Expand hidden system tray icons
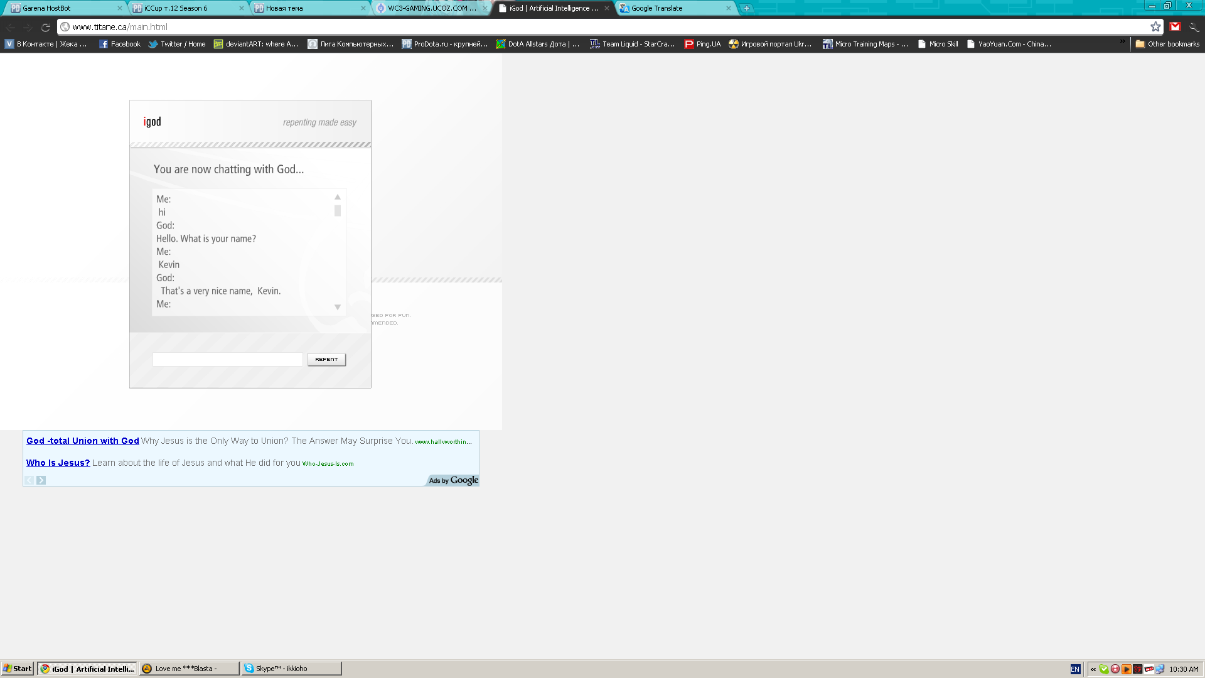 click(1093, 669)
